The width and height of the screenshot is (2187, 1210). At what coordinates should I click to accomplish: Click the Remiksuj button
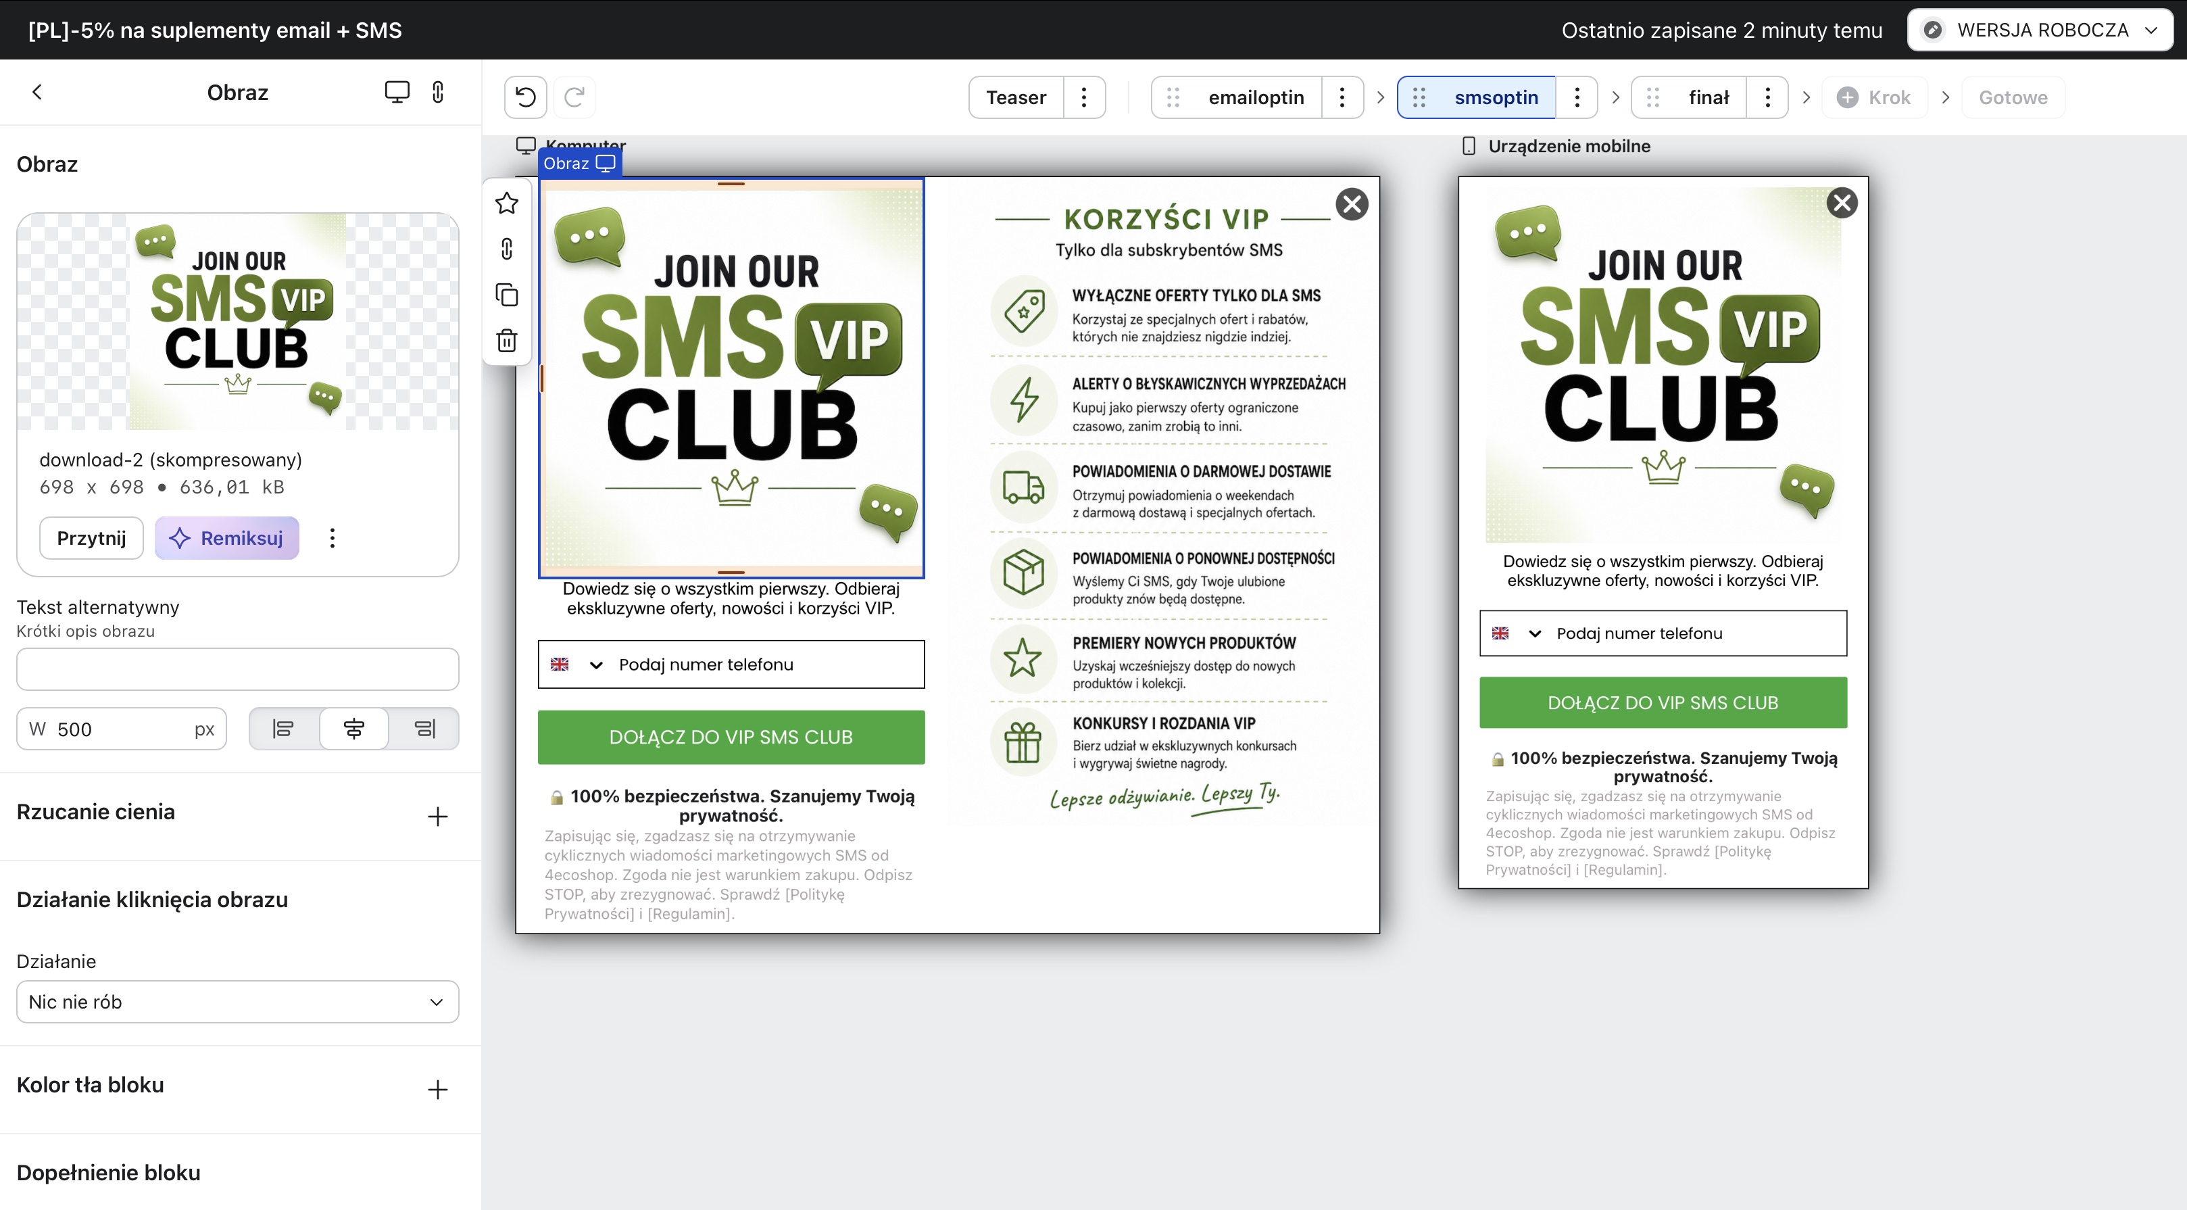[x=226, y=537]
